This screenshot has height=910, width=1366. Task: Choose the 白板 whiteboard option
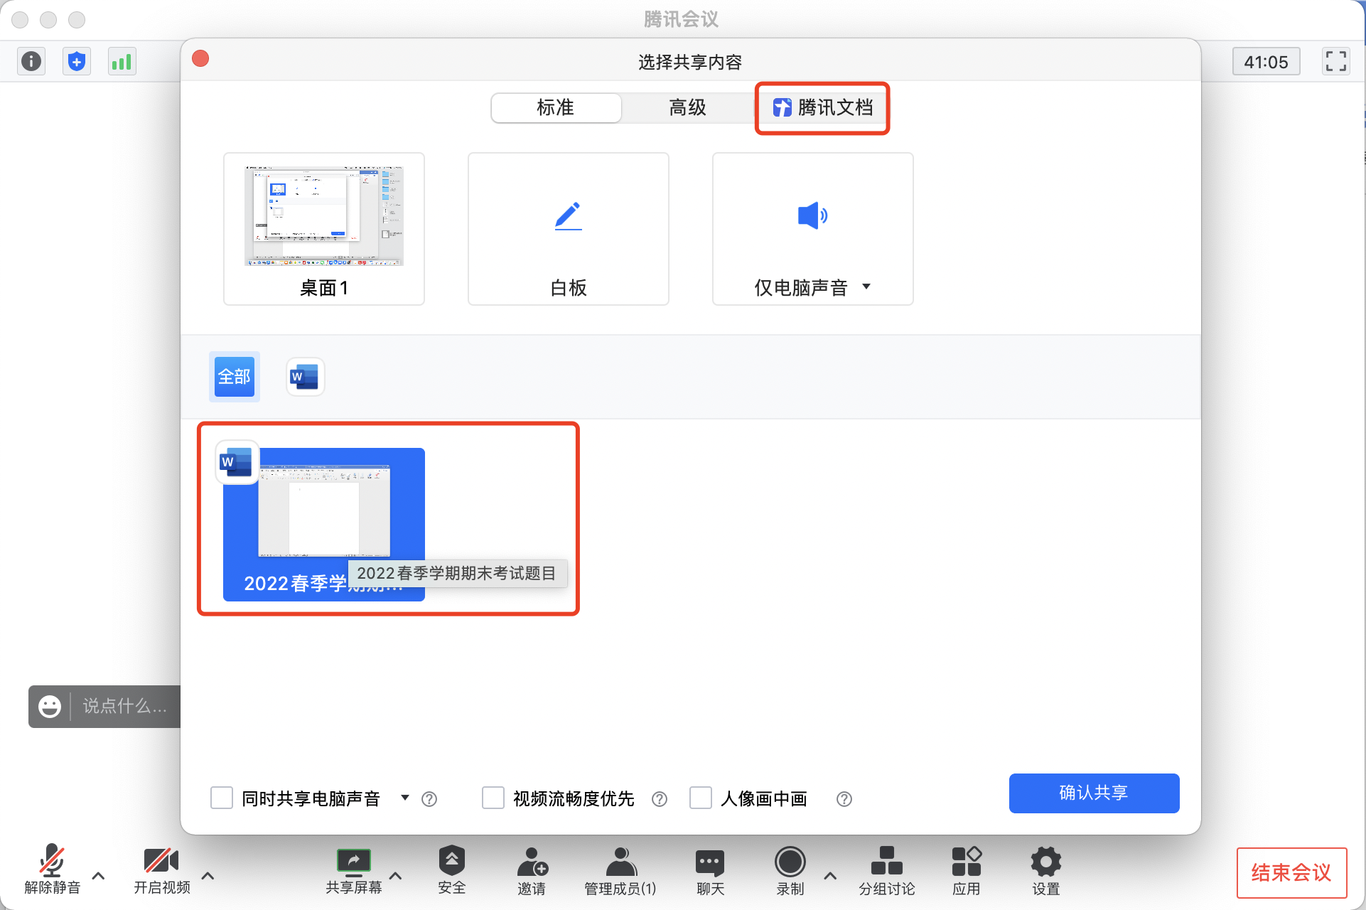[569, 229]
